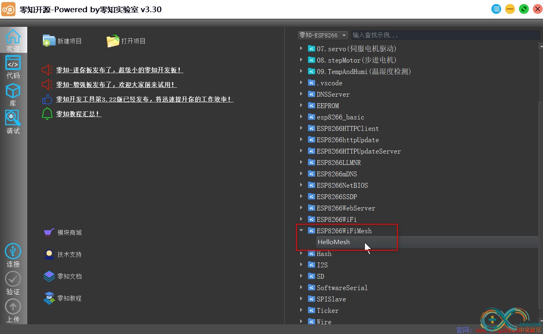Click the red speaker icon beside 零知-增强板 news
This screenshot has height=334, width=543.
[47, 85]
